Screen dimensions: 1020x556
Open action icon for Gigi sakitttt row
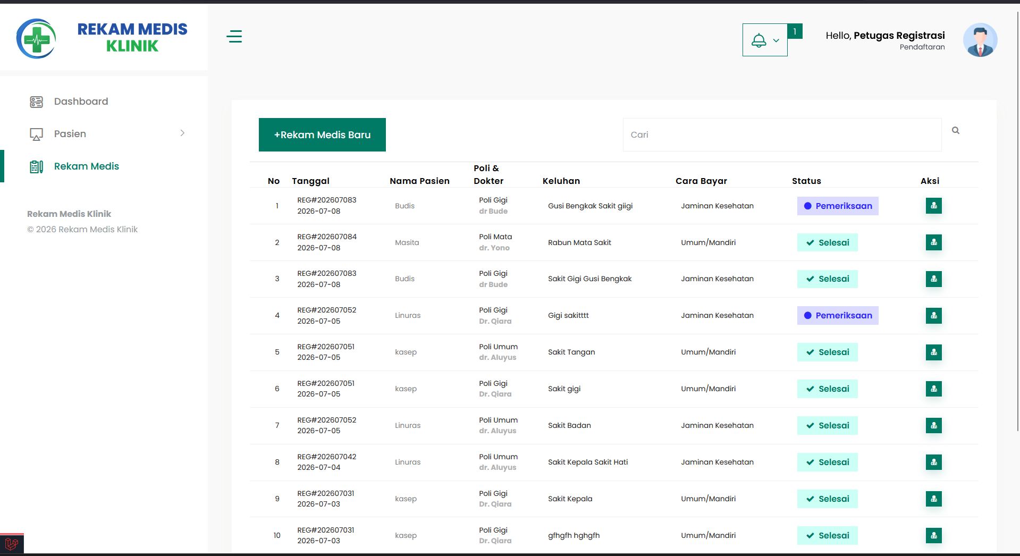tap(933, 316)
